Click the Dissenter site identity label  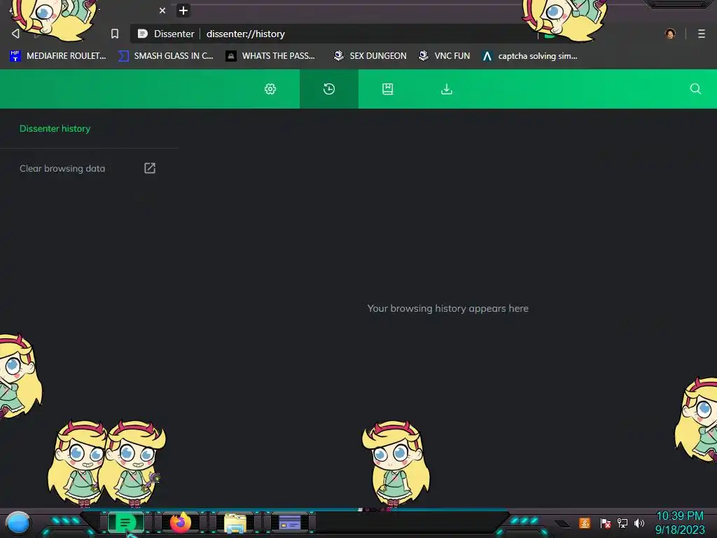click(167, 34)
